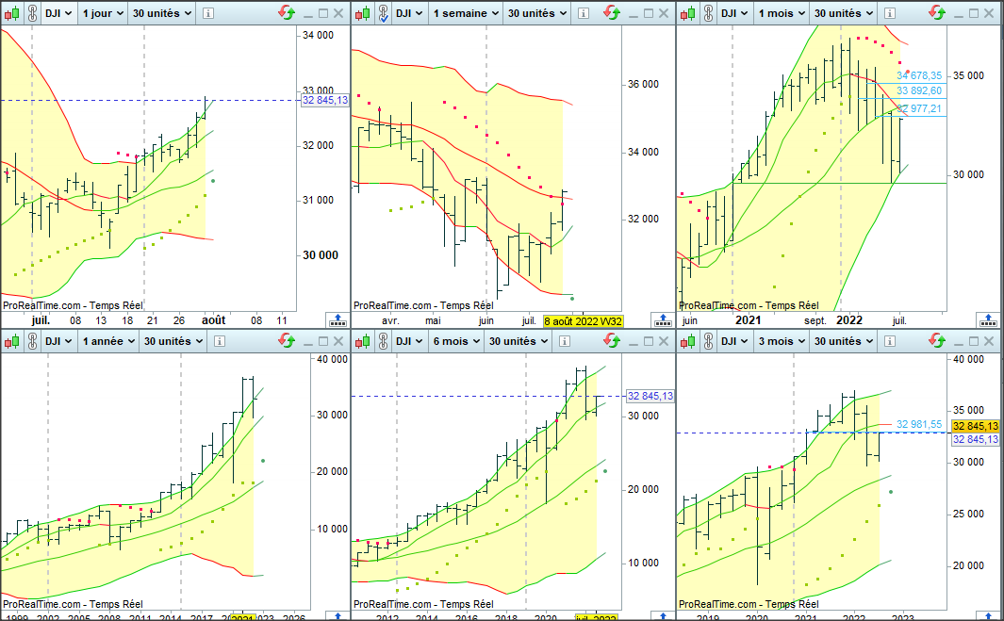The width and height of the screenshot is (1004, 621).
Task: Open the '6 mois' timeframe dropdown
Action: point(455,341)
